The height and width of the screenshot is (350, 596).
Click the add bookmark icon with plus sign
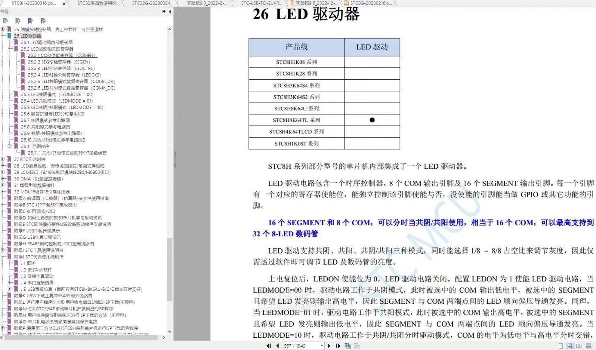[18, 21]
